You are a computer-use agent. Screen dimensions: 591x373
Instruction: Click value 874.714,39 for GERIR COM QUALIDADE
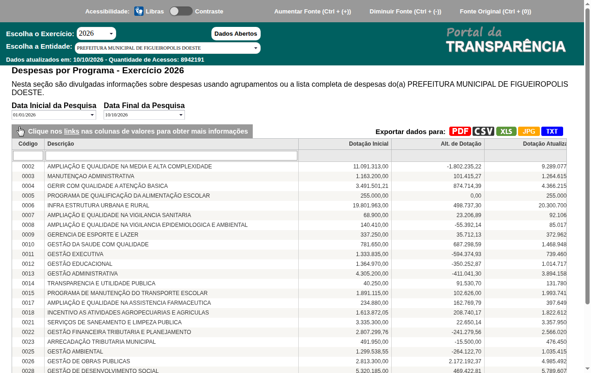[467, 186]
